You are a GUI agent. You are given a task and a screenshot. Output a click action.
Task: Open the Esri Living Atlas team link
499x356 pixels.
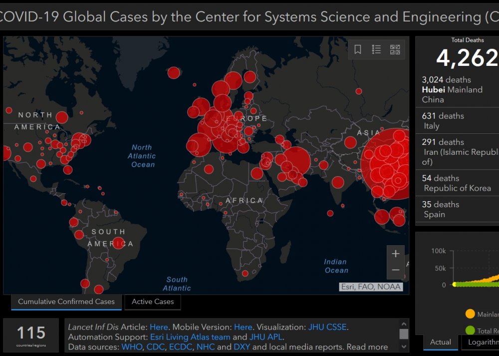190,337
